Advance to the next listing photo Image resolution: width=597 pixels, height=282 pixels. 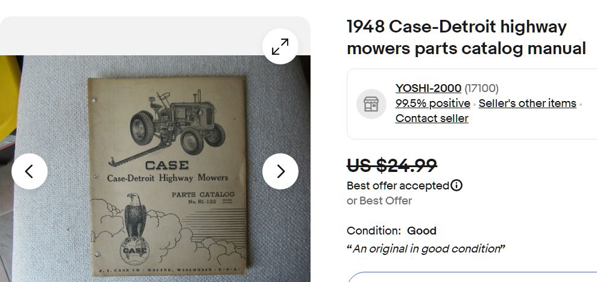coord(280,171)
